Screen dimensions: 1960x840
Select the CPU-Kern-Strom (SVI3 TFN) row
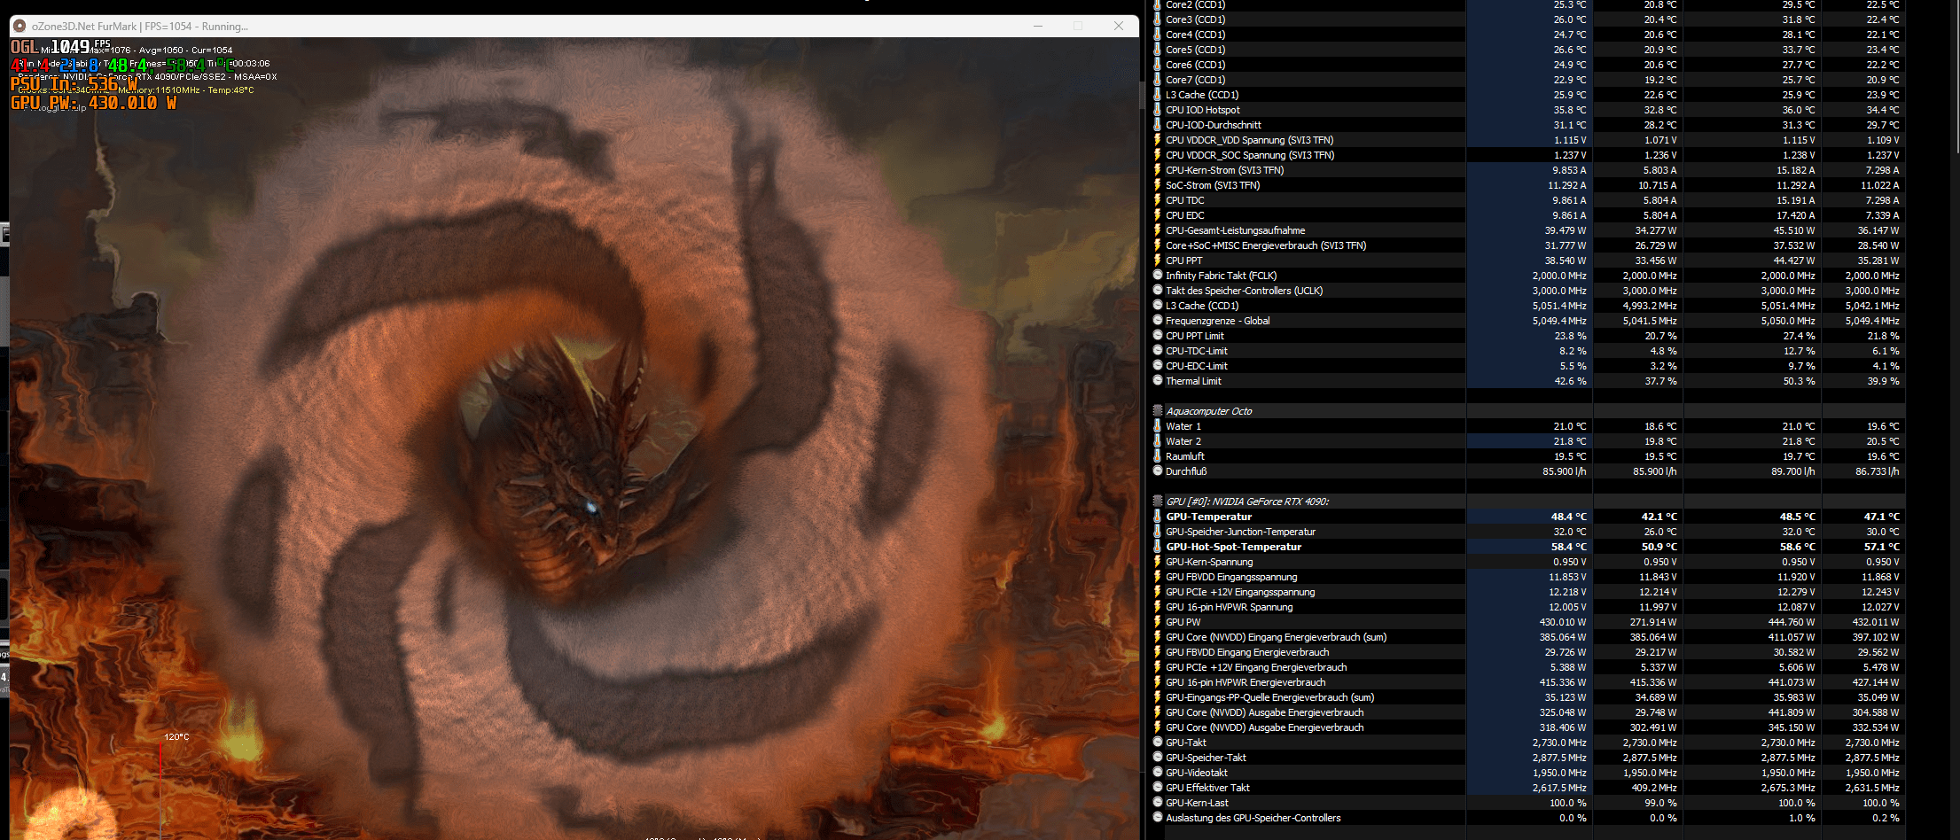(x=1224, y=170)
